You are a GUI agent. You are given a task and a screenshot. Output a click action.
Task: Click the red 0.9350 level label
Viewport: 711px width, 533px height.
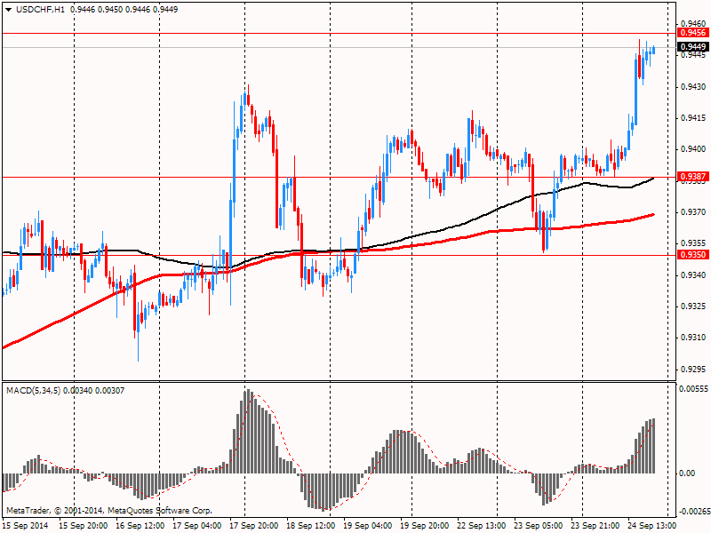click(691, 255)
